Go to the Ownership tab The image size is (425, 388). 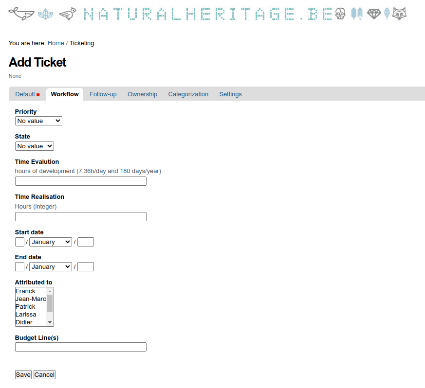click(x=142, y=94)
